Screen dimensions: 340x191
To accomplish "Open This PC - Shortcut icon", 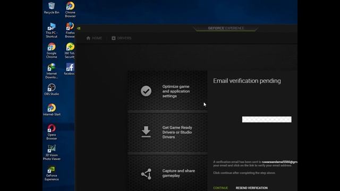I will pyautogui.click(x=52, y=30).
